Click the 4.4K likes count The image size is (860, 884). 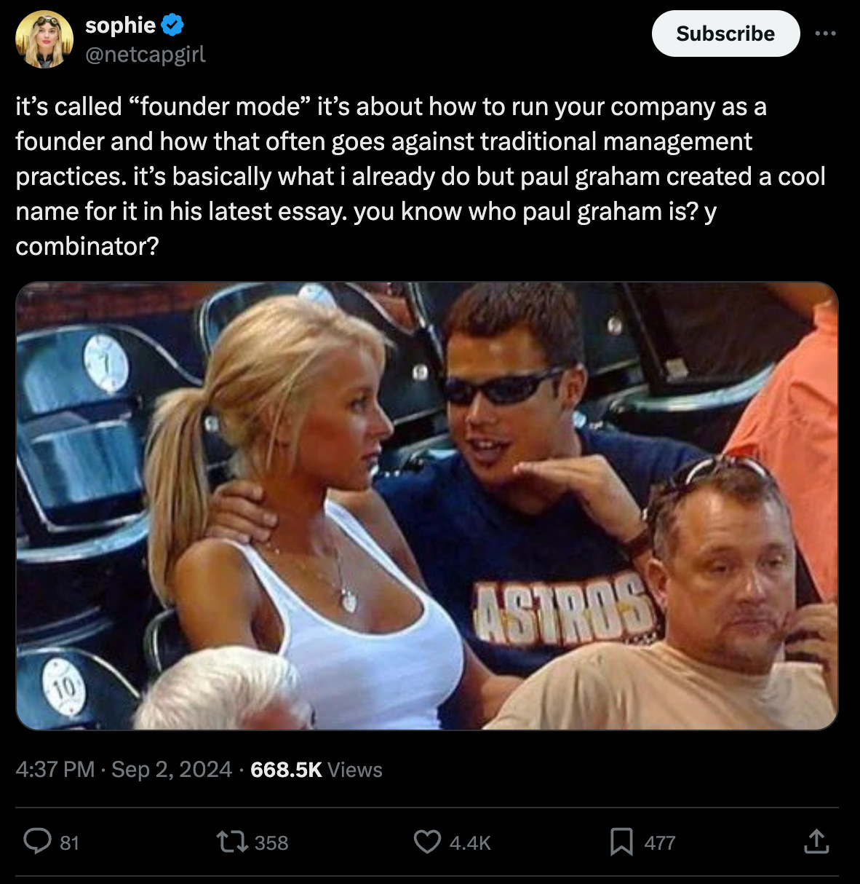coord(470,842)
